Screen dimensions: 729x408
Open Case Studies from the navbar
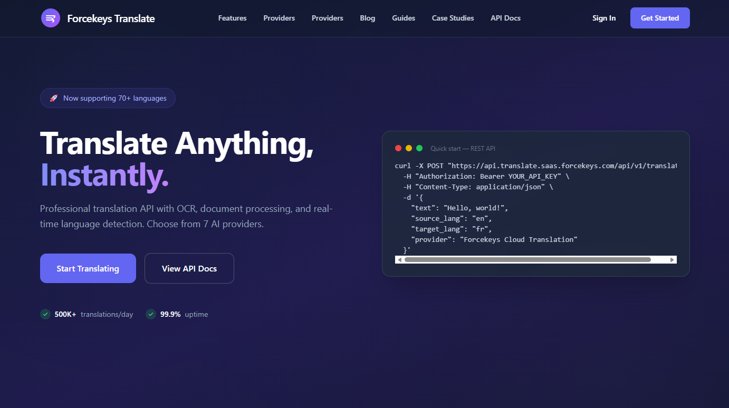[453, 18]
